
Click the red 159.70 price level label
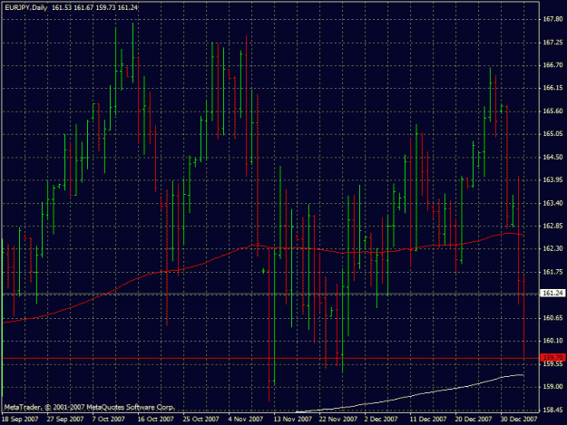click(552, 357)
